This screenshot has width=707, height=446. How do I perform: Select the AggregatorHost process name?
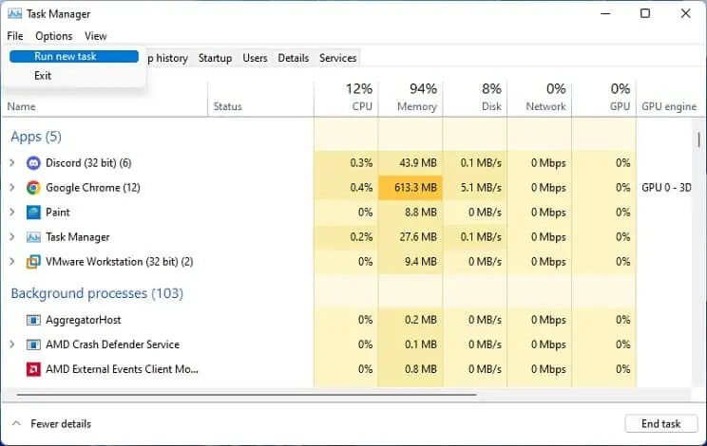pos(84,320)
